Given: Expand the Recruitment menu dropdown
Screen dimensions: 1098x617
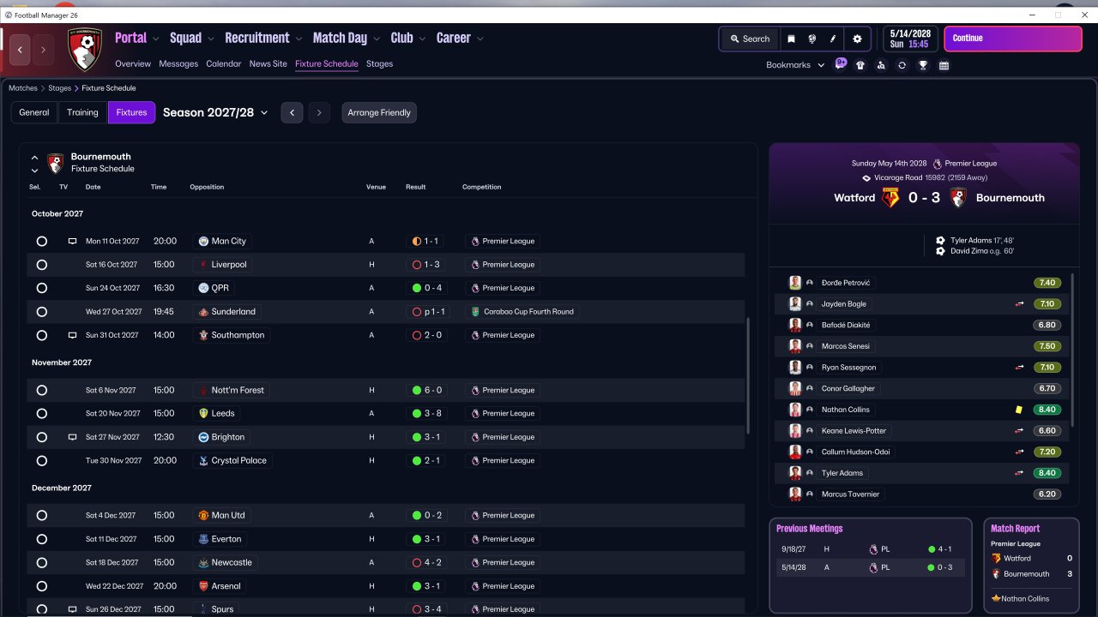Looking at the screenshot, I should [x=299, y=39].
